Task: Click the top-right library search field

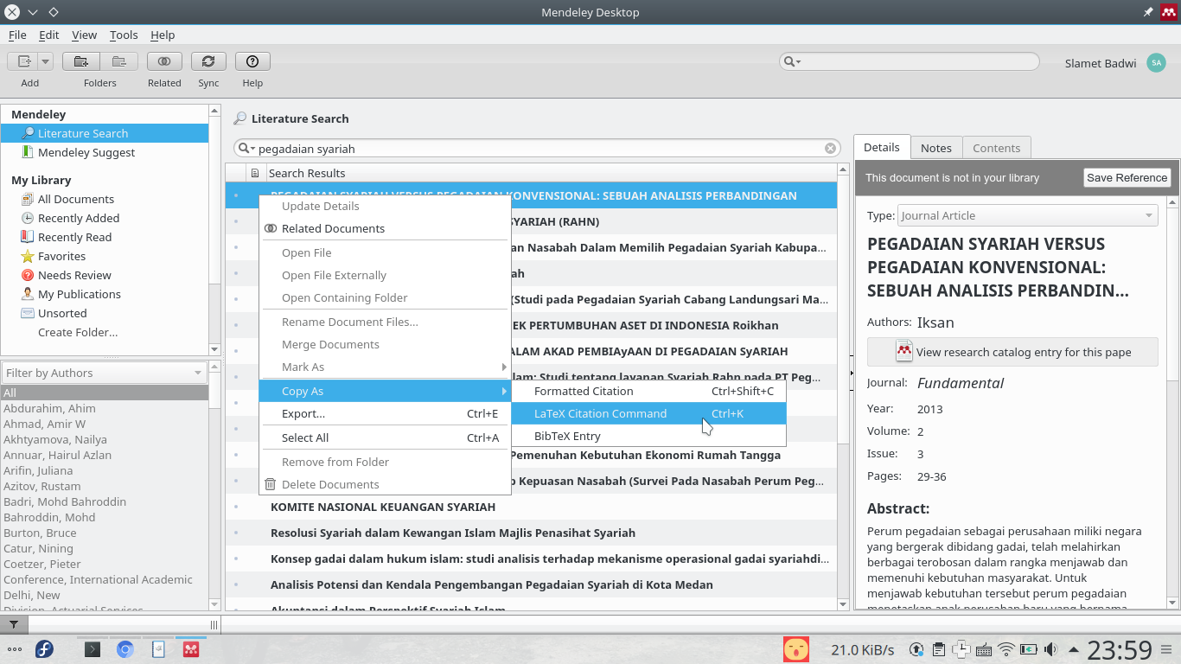Action: [910, 61]
